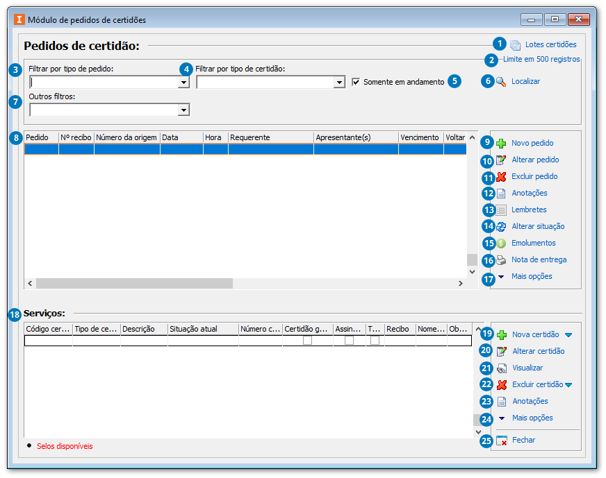The width and height of the screenshot is (606, 478).
Task: Click the red X Excluir pedido icon
Action: point(501,176)
